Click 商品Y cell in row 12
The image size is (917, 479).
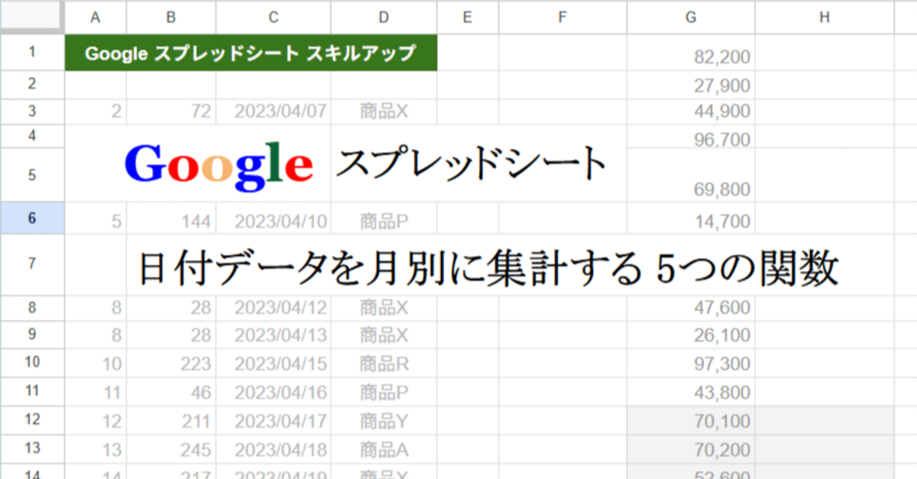(384, 419)
